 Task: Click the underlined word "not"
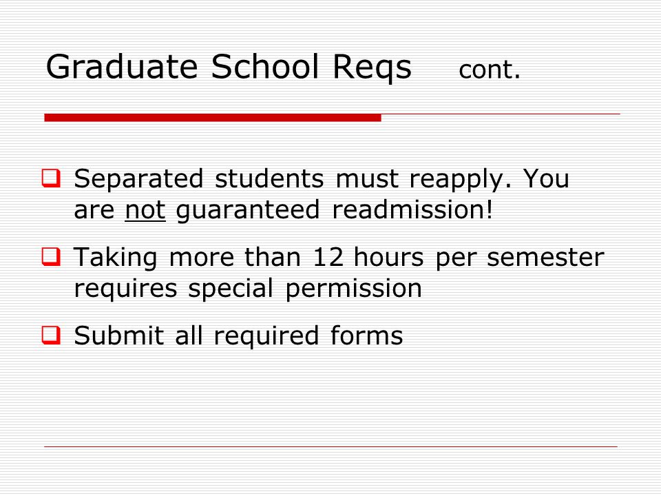coord(145,209)
